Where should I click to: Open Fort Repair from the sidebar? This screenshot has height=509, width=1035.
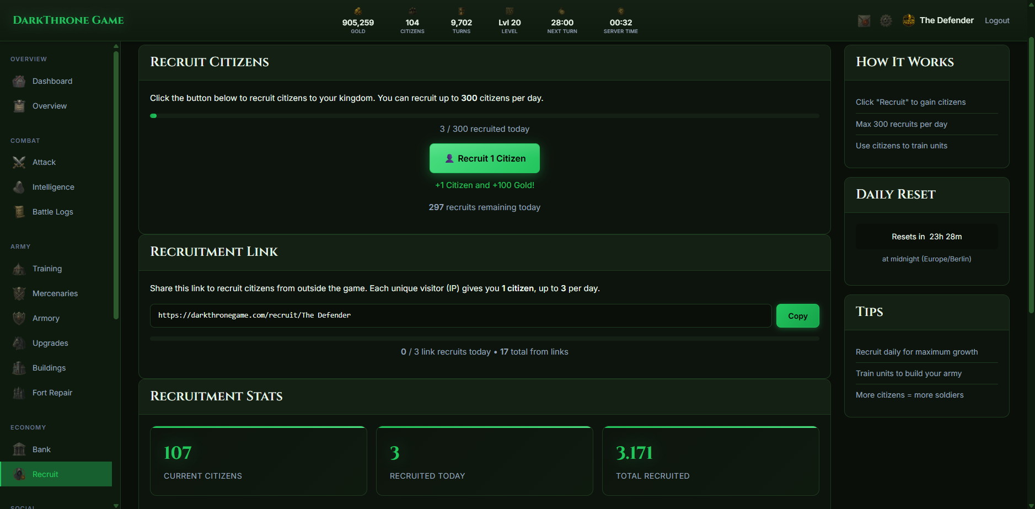[52, 393]
